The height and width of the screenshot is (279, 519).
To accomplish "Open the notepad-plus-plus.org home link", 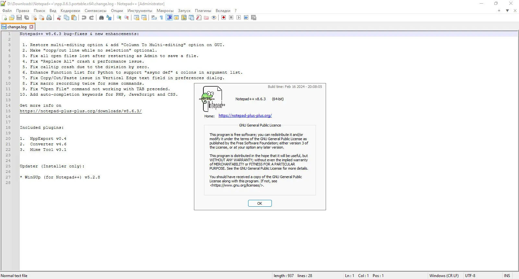I will (x=245, y=115).
